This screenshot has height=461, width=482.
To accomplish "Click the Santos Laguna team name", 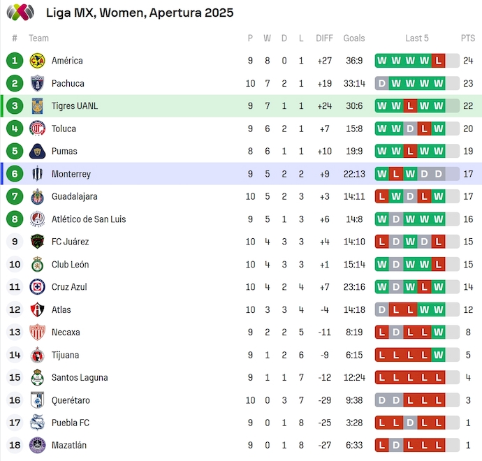I will click(x=79, y=378).
